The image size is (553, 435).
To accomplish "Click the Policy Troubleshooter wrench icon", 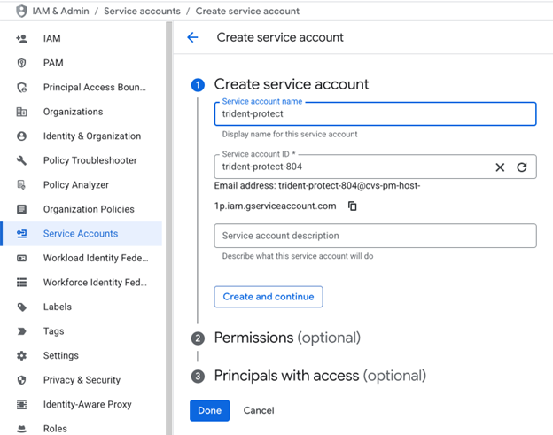I will click(x=21, y=160).
